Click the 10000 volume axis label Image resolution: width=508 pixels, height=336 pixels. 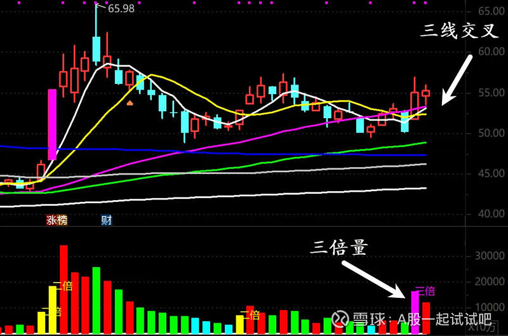[490, 307]
